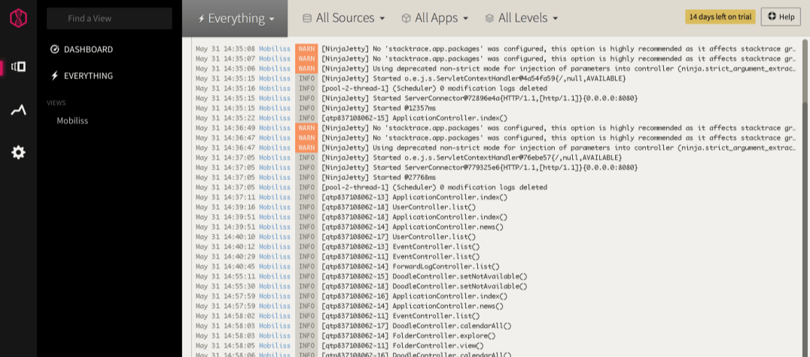The image size is (810, 357).
Task: Open the log viewer sidebar icon
Action: point(19,66)
